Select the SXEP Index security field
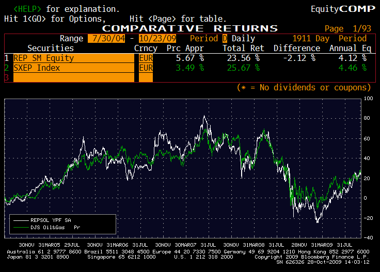This screenshot has height=272, width=380. pos(74,68)
